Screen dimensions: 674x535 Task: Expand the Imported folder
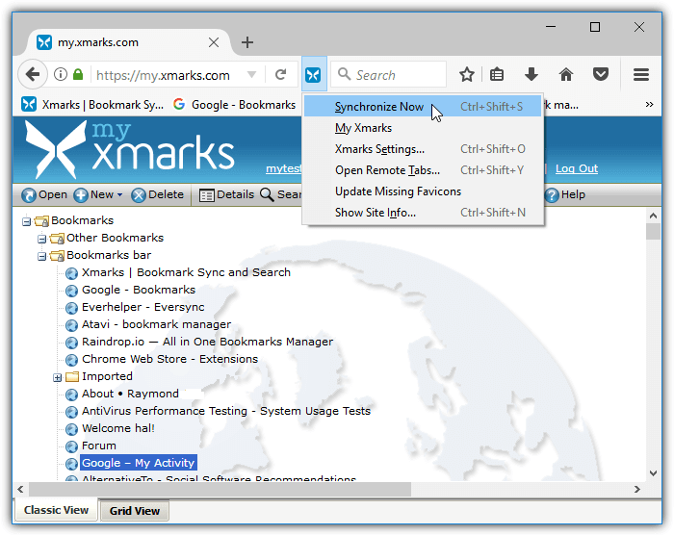tap(57, 377)
